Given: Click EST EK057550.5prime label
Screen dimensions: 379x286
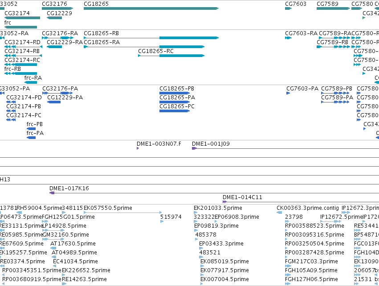Looking at the screenshot, I should pyautogui.click(x=108, y=208).
